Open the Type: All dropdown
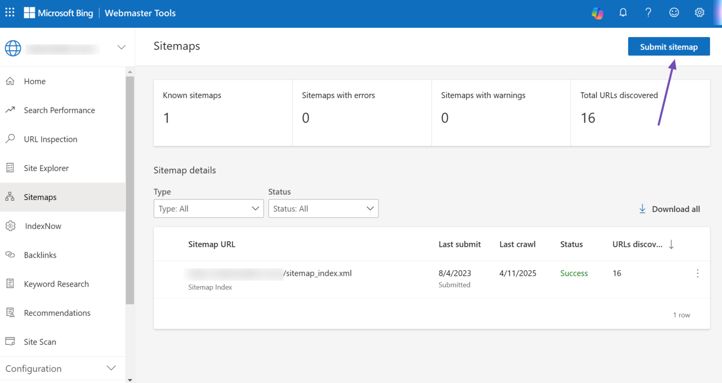The height and width of the screenshot is (383, 722). point(208,209)
